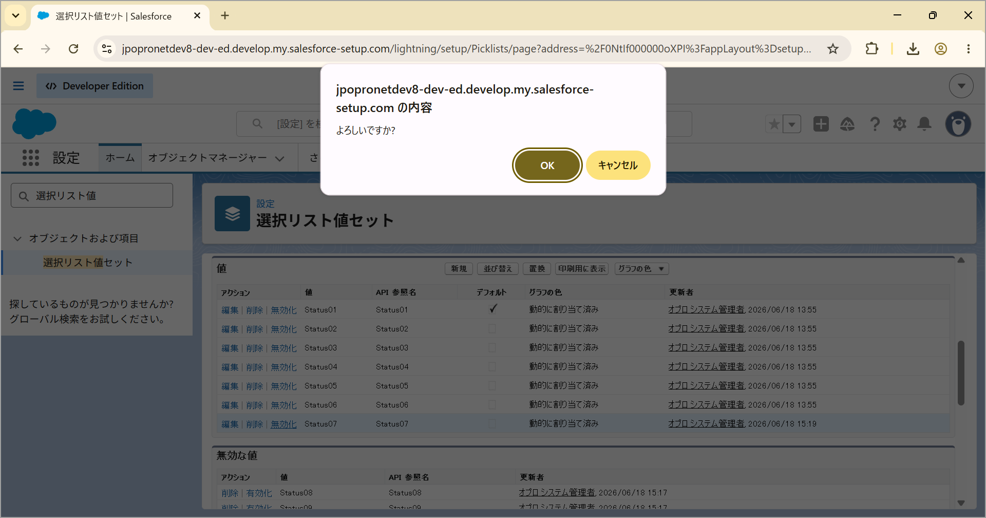
Task: Click the 印刷用に表示 button
Action: tap(582, 269)
